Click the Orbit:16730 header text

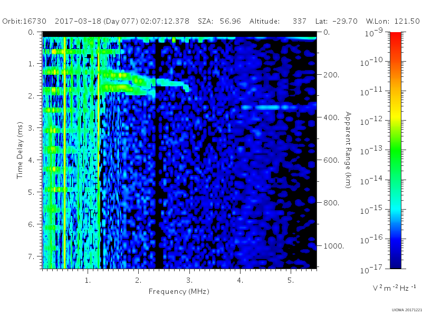[x=24, y=21]
